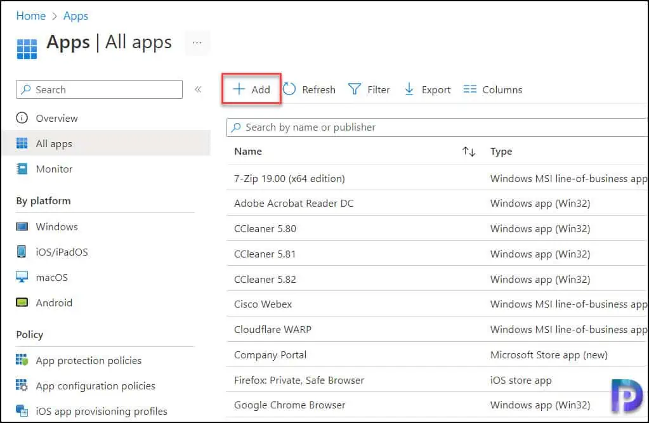
Task: Select the Android platform entry
Action: [54, 303]
